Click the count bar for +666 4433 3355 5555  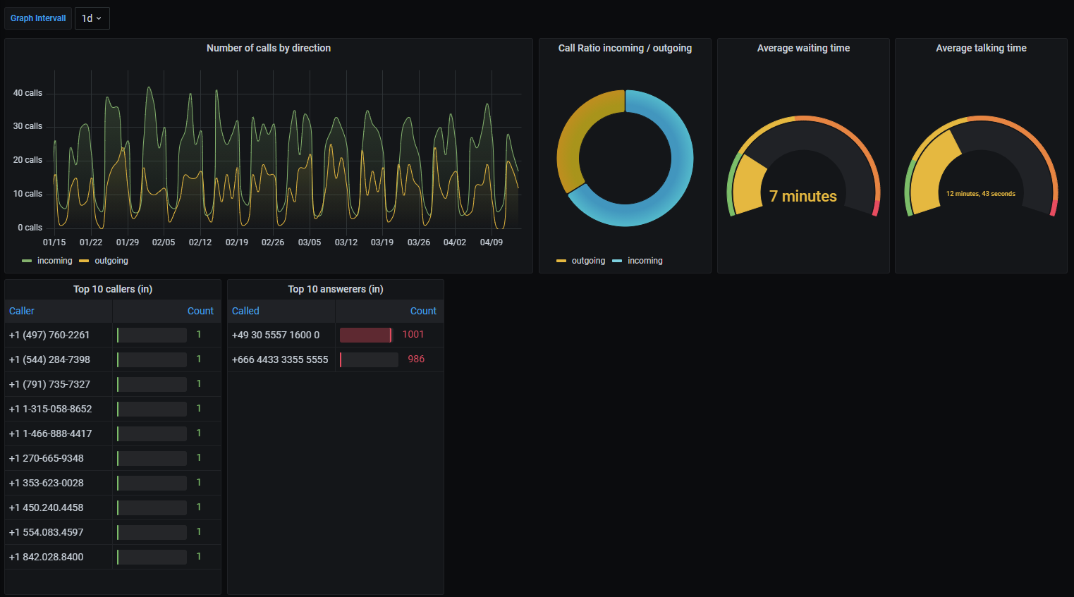[x=369, y=359]
